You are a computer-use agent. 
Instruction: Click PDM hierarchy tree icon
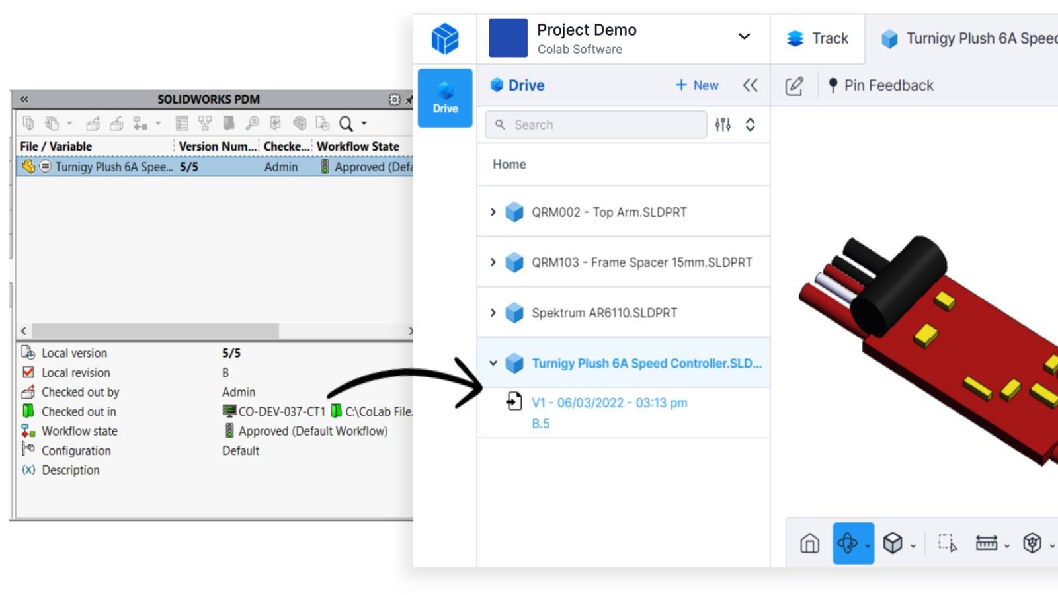(x=205, y=123)
